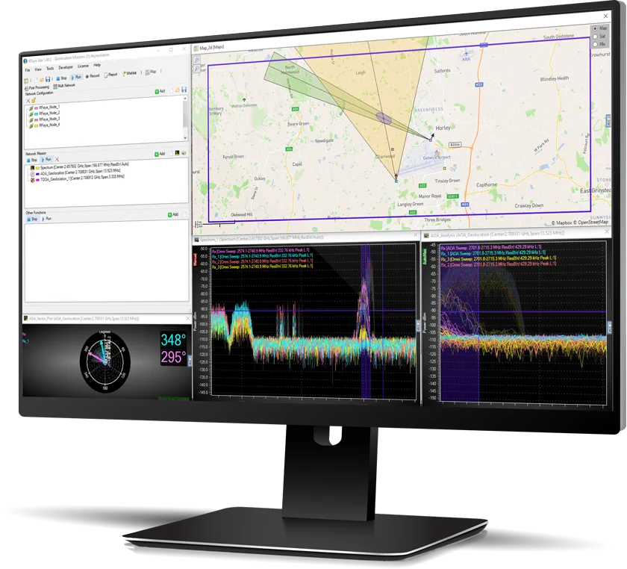Click the Map toolbar button

(151, 72)
